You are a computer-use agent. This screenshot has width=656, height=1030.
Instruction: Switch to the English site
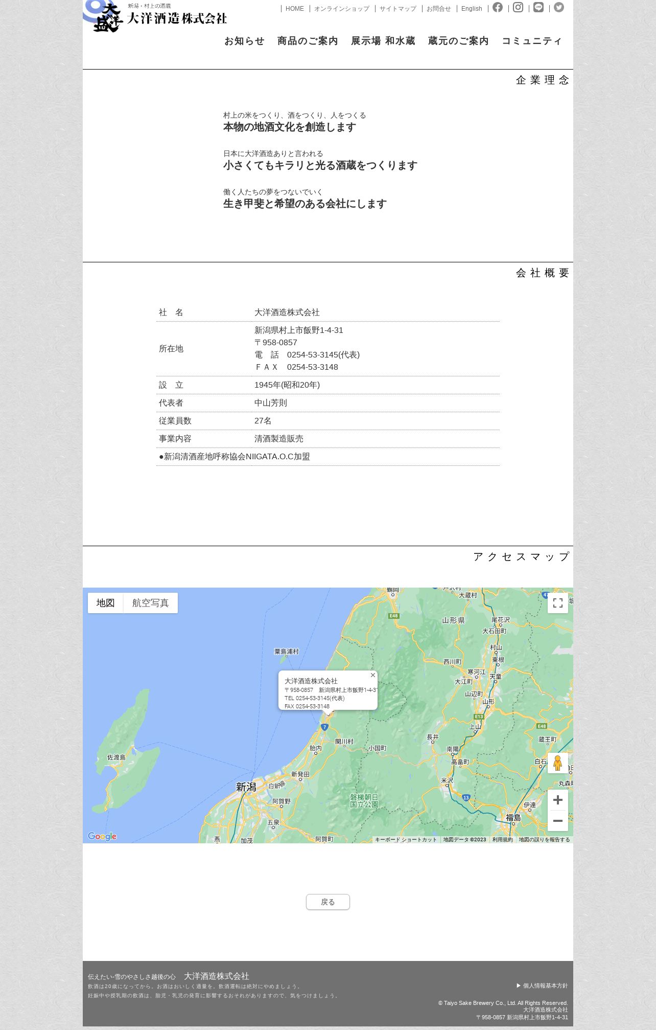[472, 9]
